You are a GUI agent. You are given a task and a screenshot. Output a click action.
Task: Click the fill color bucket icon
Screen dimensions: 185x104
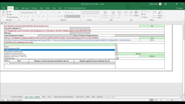tap(39, 16)
